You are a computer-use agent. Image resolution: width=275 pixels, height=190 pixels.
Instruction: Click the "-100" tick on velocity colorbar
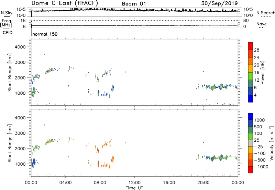260,153
